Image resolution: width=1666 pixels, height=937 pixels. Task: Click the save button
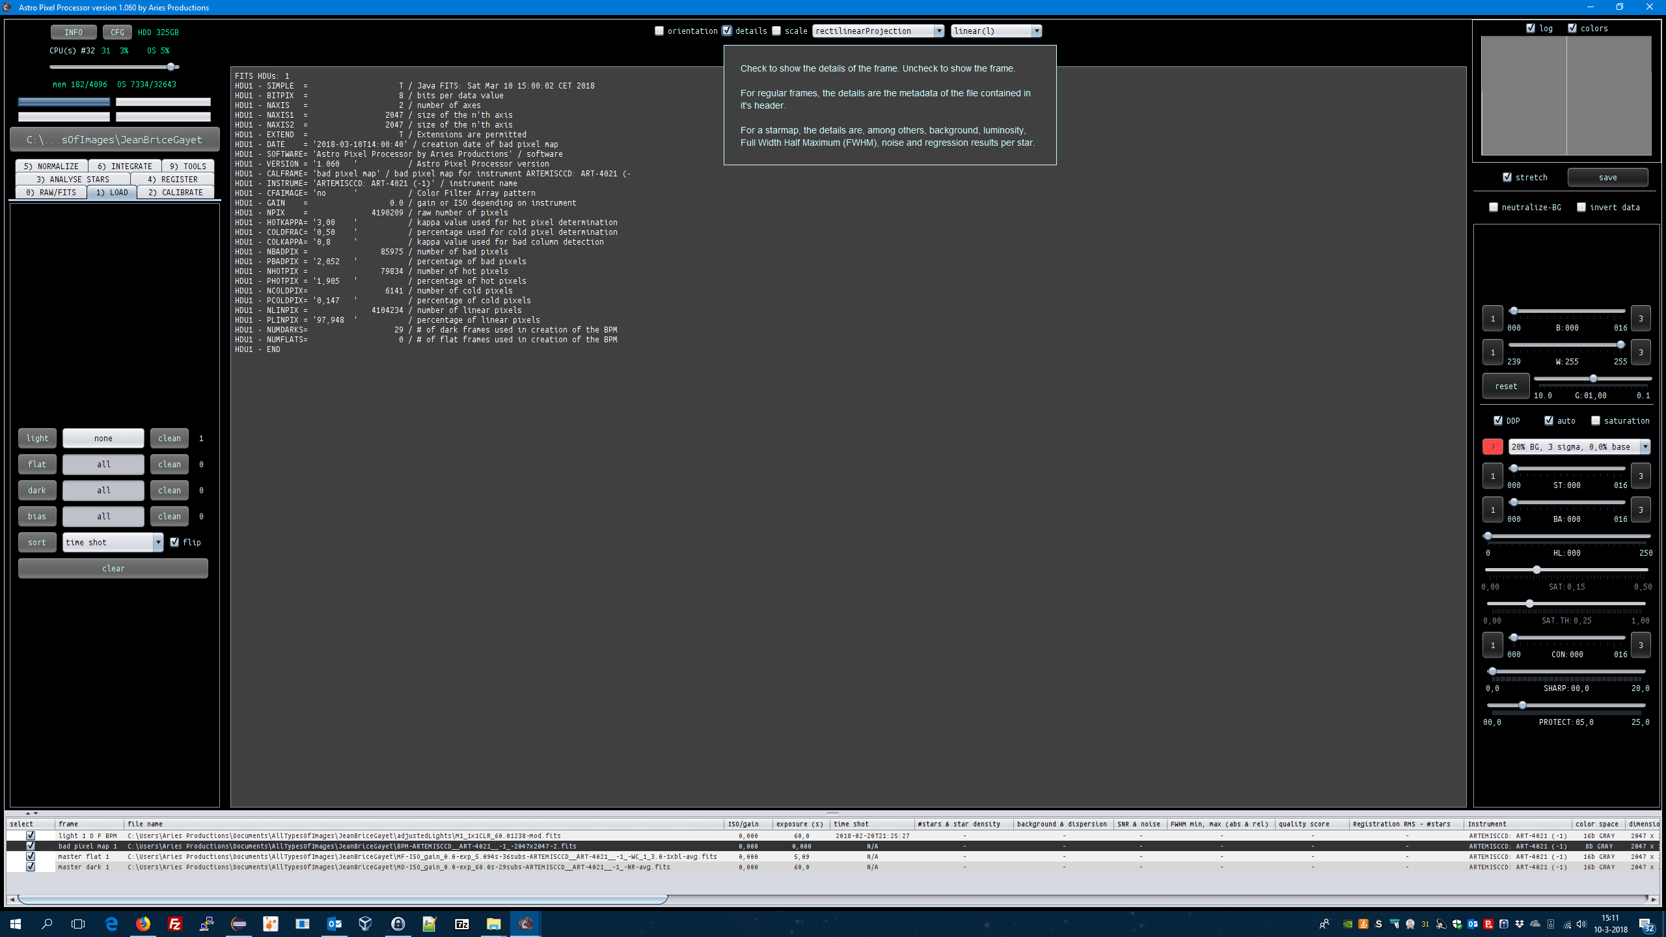tap(1607, 177)
